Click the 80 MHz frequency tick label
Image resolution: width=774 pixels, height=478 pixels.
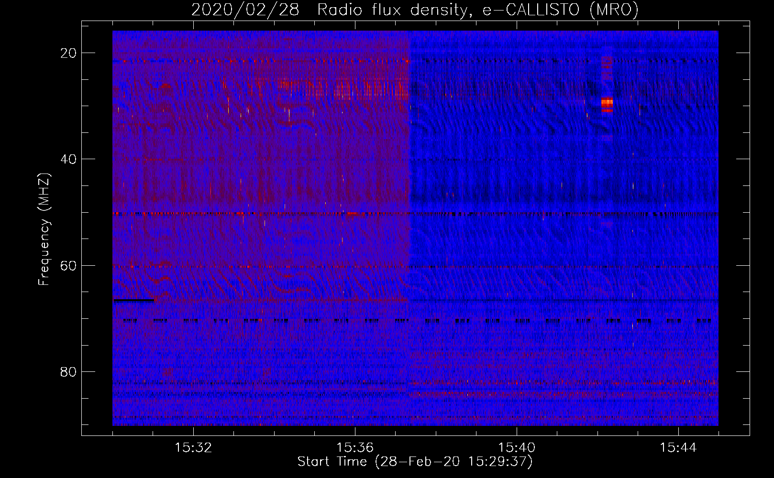coord(69,371)
